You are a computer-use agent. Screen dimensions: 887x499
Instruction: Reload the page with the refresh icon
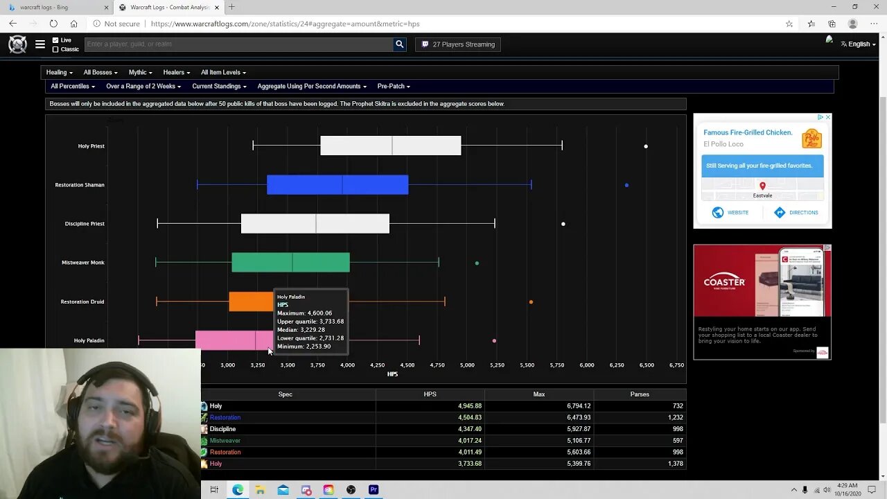point(53,24)
